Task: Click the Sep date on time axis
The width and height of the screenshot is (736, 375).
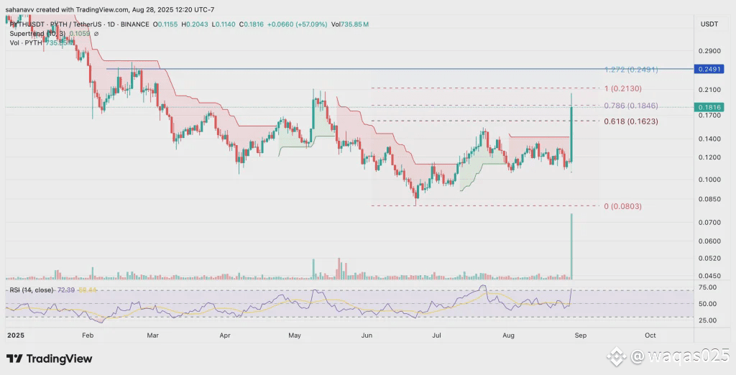Action: point(580,335)
